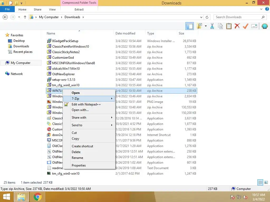This screenshot has width=270, height=202.
Task: Expand the address bar history dropdown
Action: tap(201, 17)
